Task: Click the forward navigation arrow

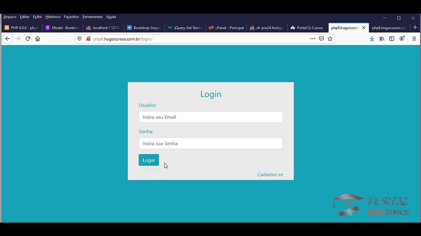Action: click(x=18, y=39)
